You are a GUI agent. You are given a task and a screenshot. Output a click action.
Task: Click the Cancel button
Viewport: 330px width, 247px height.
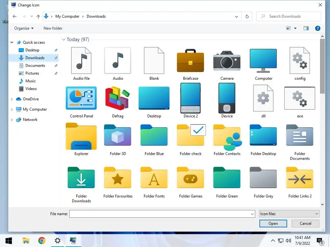tap(306, 224)
